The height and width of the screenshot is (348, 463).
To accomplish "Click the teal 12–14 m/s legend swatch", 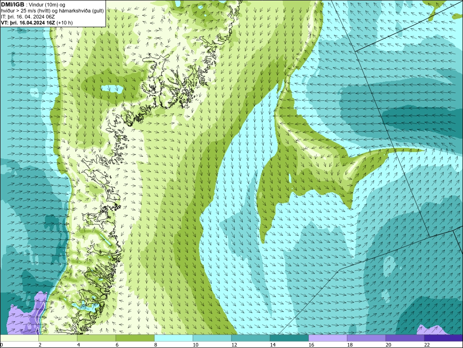I will tap(250, 338).
